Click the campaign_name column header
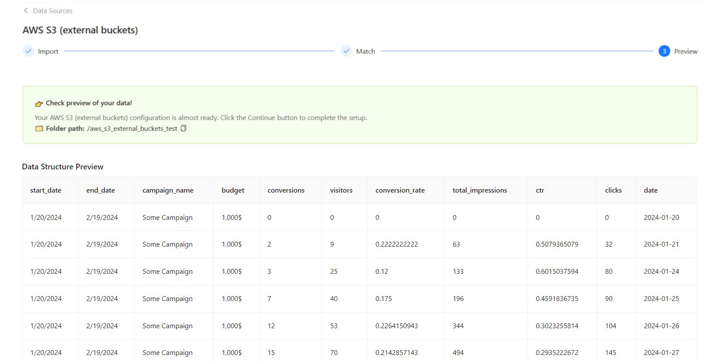The width and height of the screenshot is (713, 362). coord(168,190)
